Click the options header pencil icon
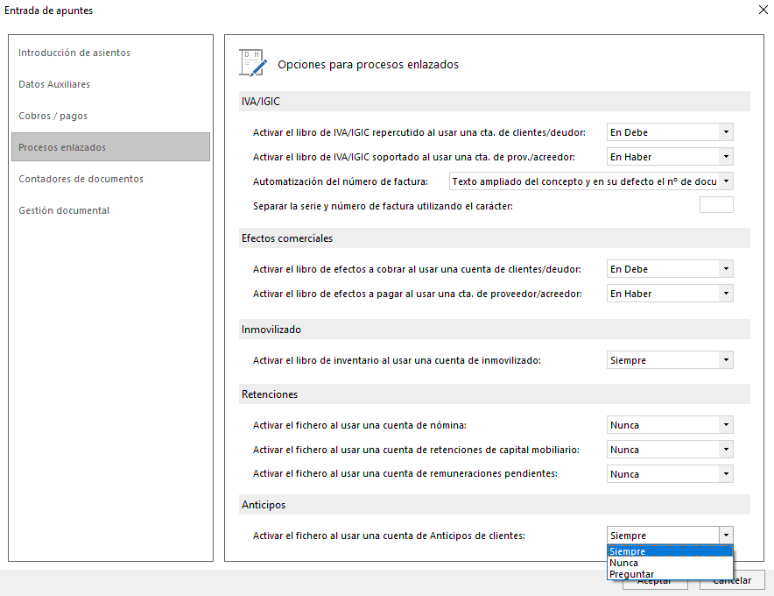Image resolution: width=774 pixels, height=596 pixels. [253, 63]
